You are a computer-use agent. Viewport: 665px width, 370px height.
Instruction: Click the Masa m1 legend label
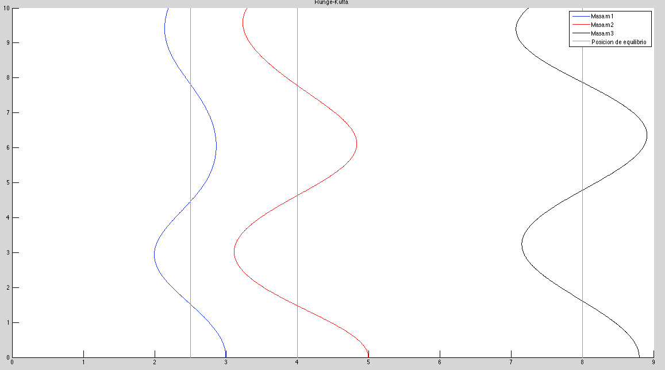602,17
